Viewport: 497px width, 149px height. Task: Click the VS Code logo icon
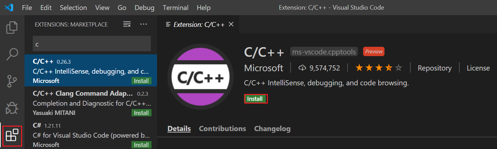click(9, 7)
